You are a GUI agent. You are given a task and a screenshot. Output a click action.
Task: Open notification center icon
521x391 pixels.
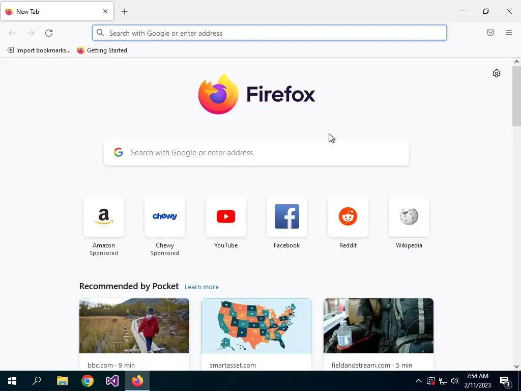pos(505,381)
